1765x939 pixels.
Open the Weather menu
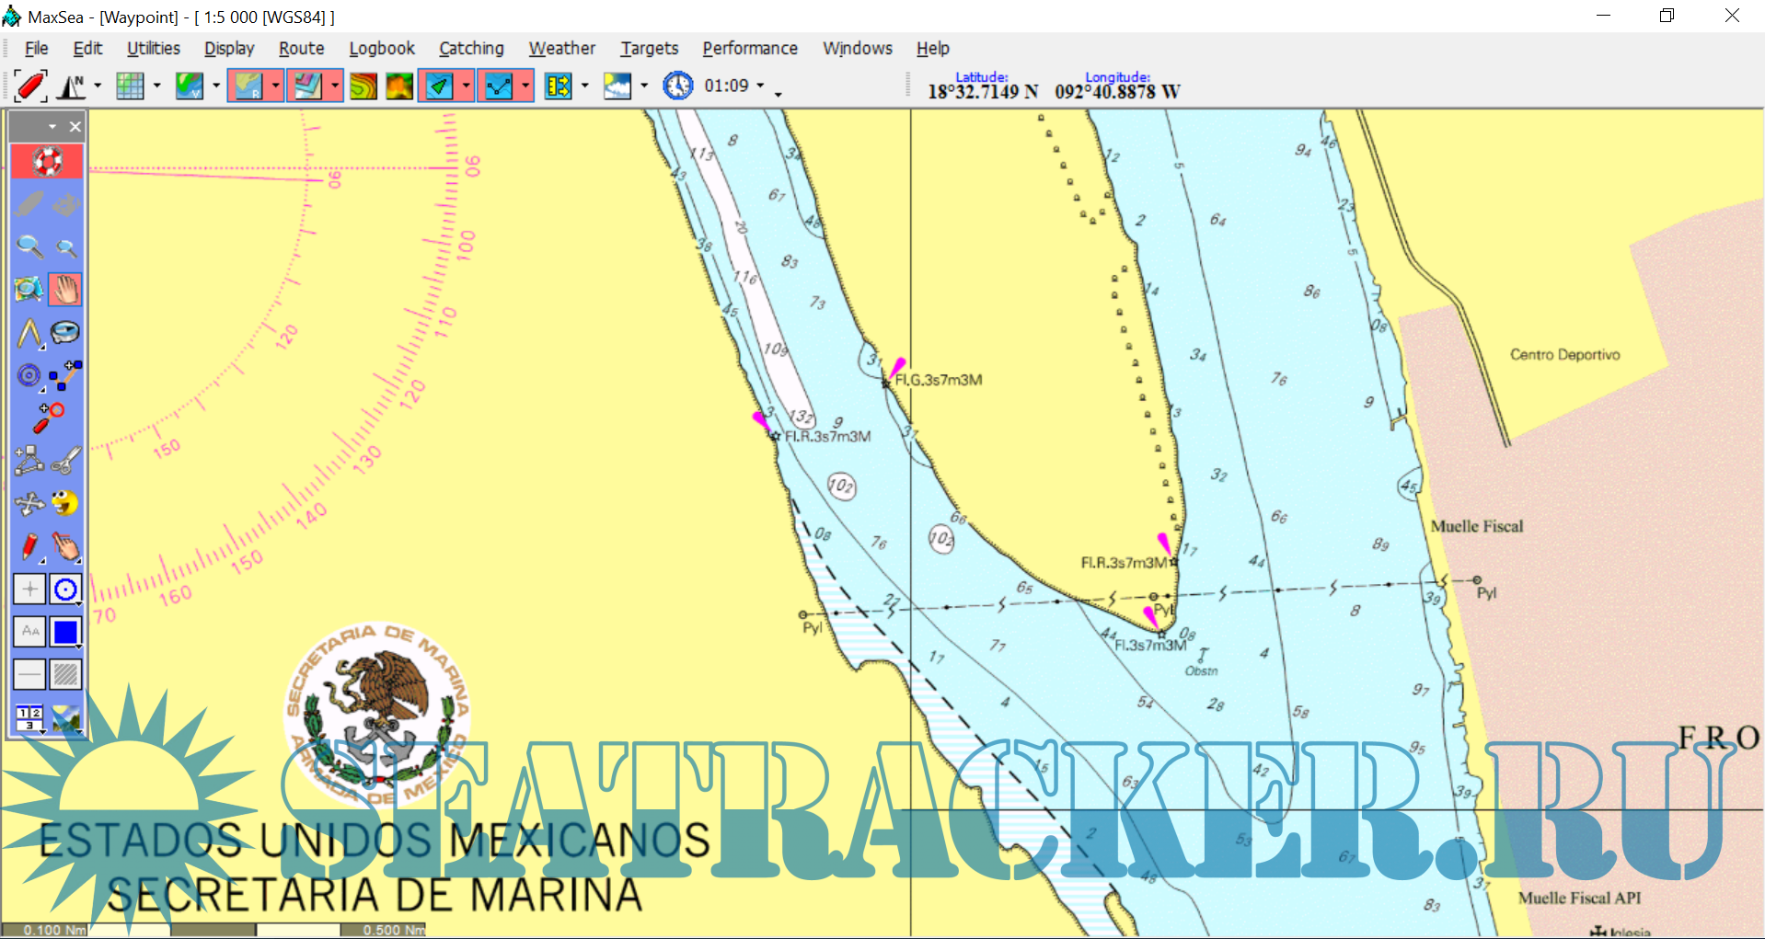click(x=561, y=49)
